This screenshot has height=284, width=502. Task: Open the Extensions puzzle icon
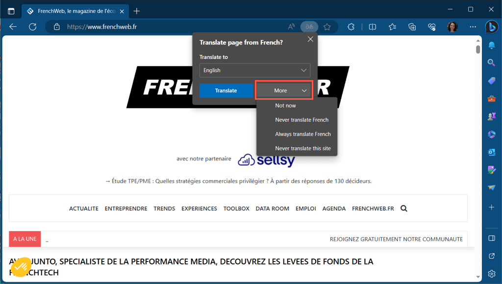pos(351,27)
